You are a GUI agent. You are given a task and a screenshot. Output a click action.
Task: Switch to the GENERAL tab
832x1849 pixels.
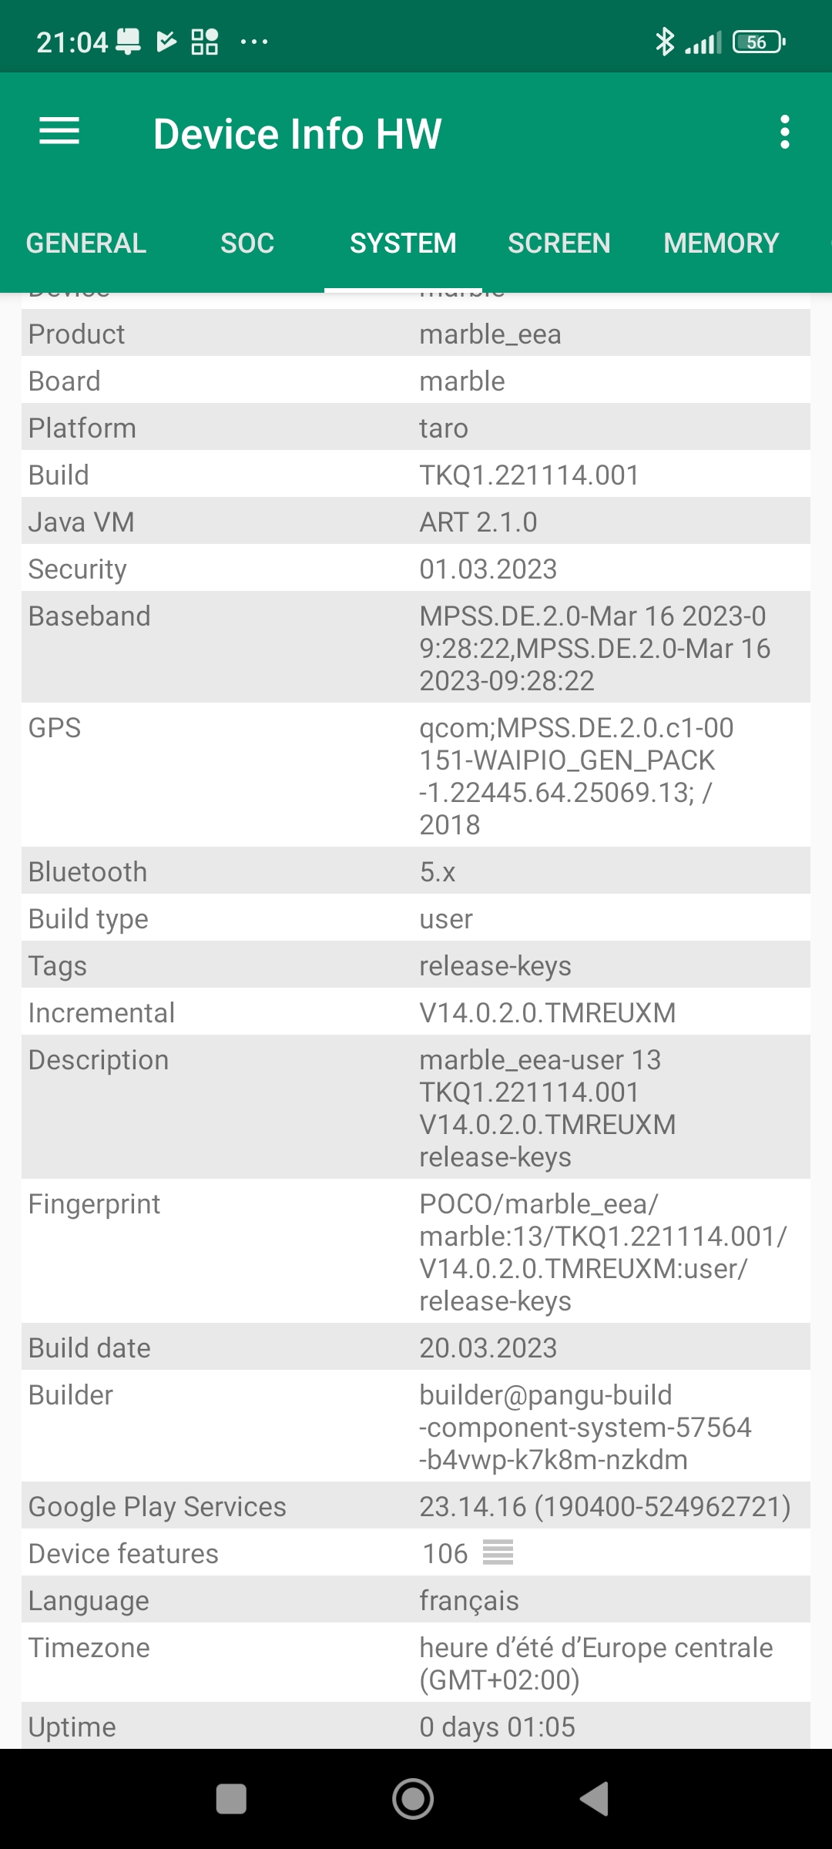point(86,243)
